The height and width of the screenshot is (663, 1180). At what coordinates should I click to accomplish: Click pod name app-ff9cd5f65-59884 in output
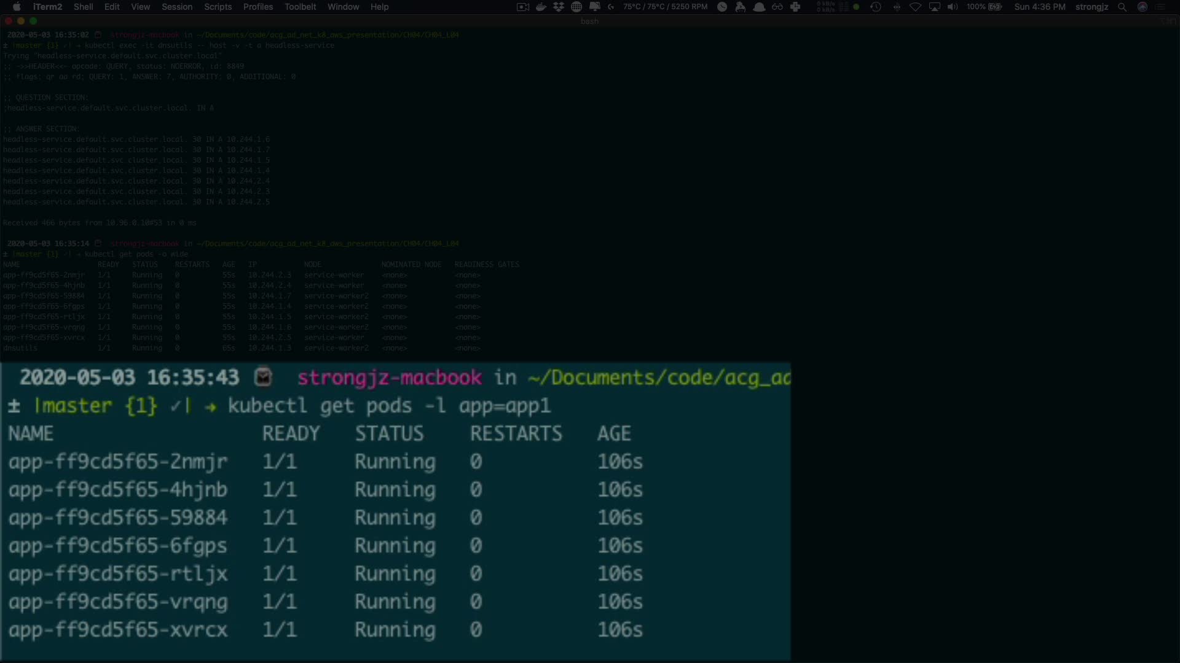point(117,518)
